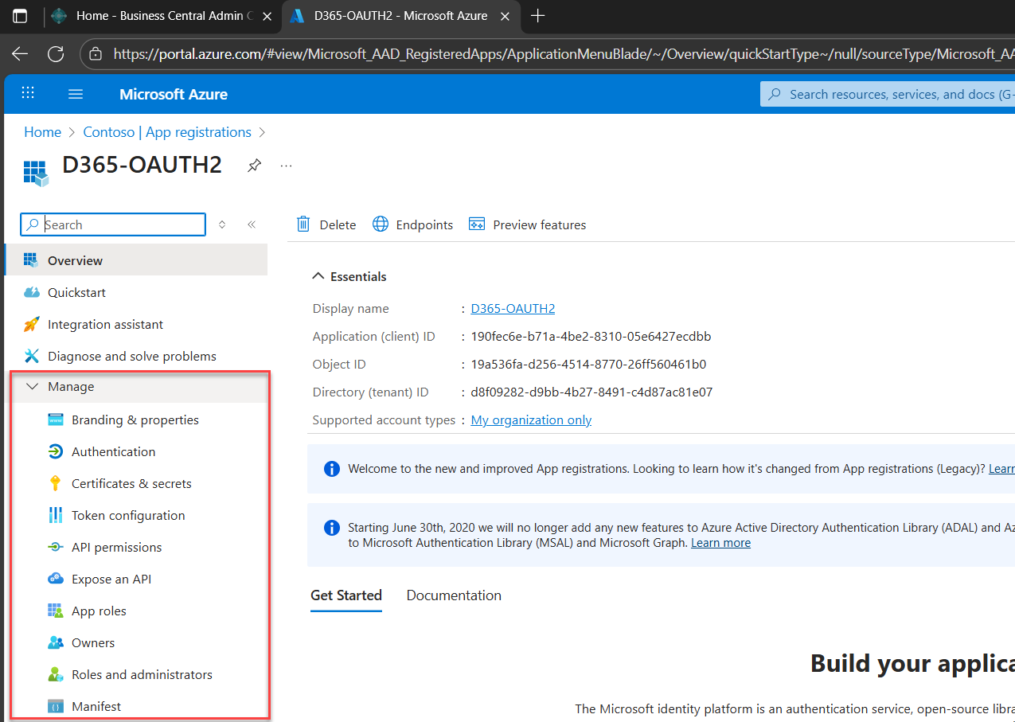Click the Microsoft Azure portal title
Viewport: 1015px width, 722px height.
(174, 94)
